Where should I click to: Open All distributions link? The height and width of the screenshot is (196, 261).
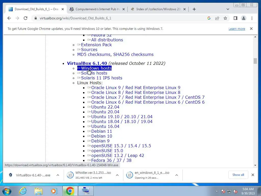coord(107,40)
